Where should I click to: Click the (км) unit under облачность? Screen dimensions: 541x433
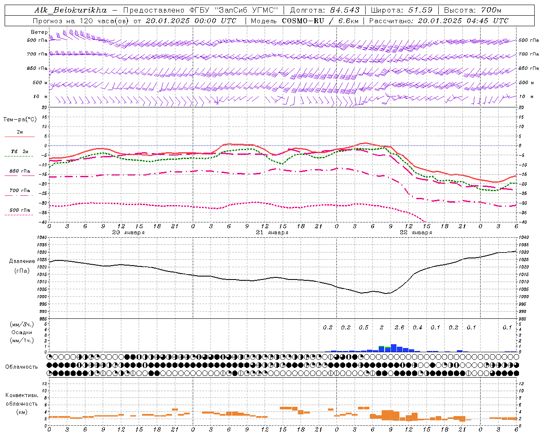coord(22,412)
